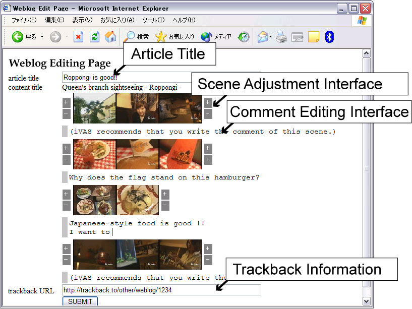Click left minus button of Japanese food scene row
This screenshot has height=309, width=412.
(x=66, y=206)
